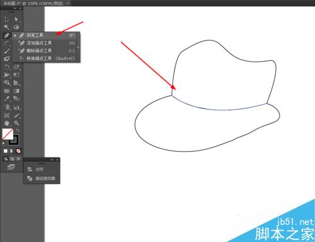
Task: Enable Draw Behind mode
Action: (x=12, y=159)
